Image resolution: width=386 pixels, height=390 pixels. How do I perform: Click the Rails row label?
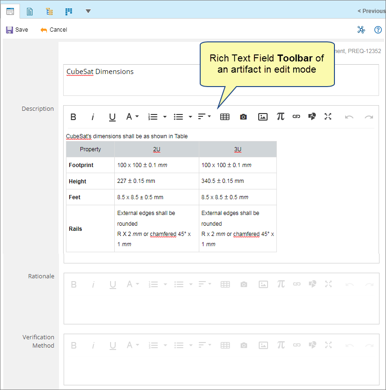75,229
